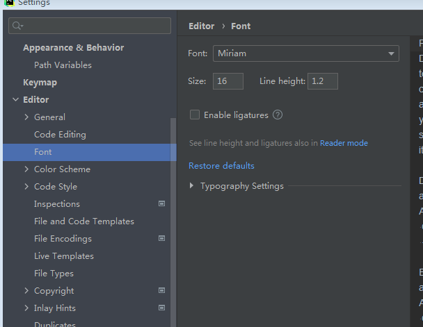
Task: Open the Reader mode link
Action: (344, 143)
